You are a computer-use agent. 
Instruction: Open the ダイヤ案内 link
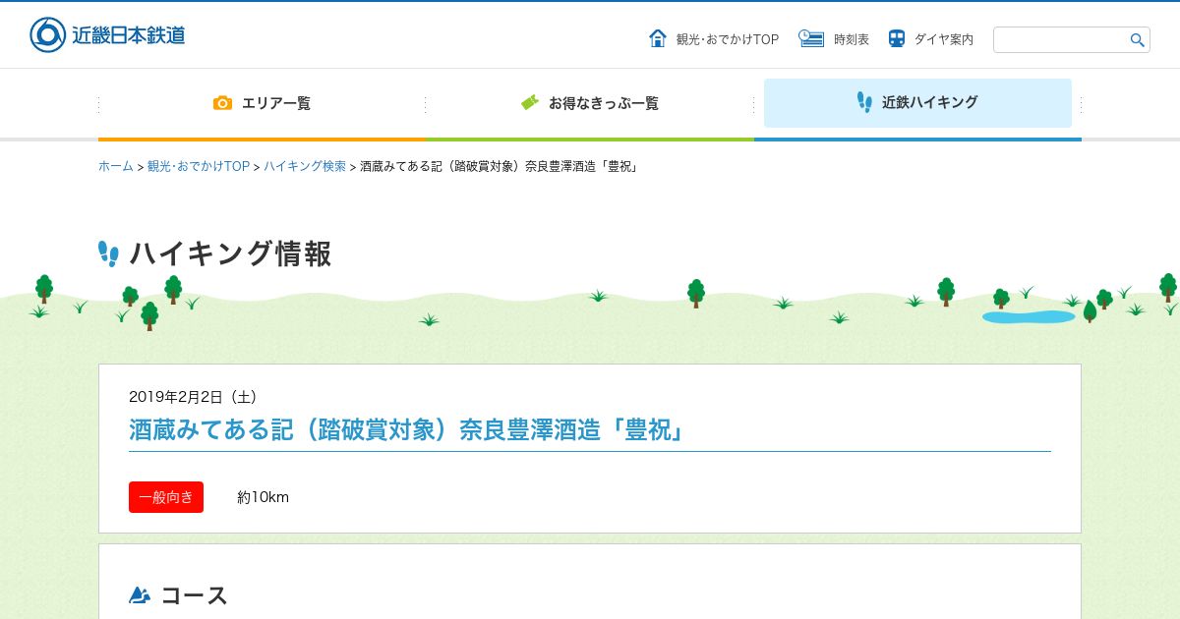click(944, 39)
